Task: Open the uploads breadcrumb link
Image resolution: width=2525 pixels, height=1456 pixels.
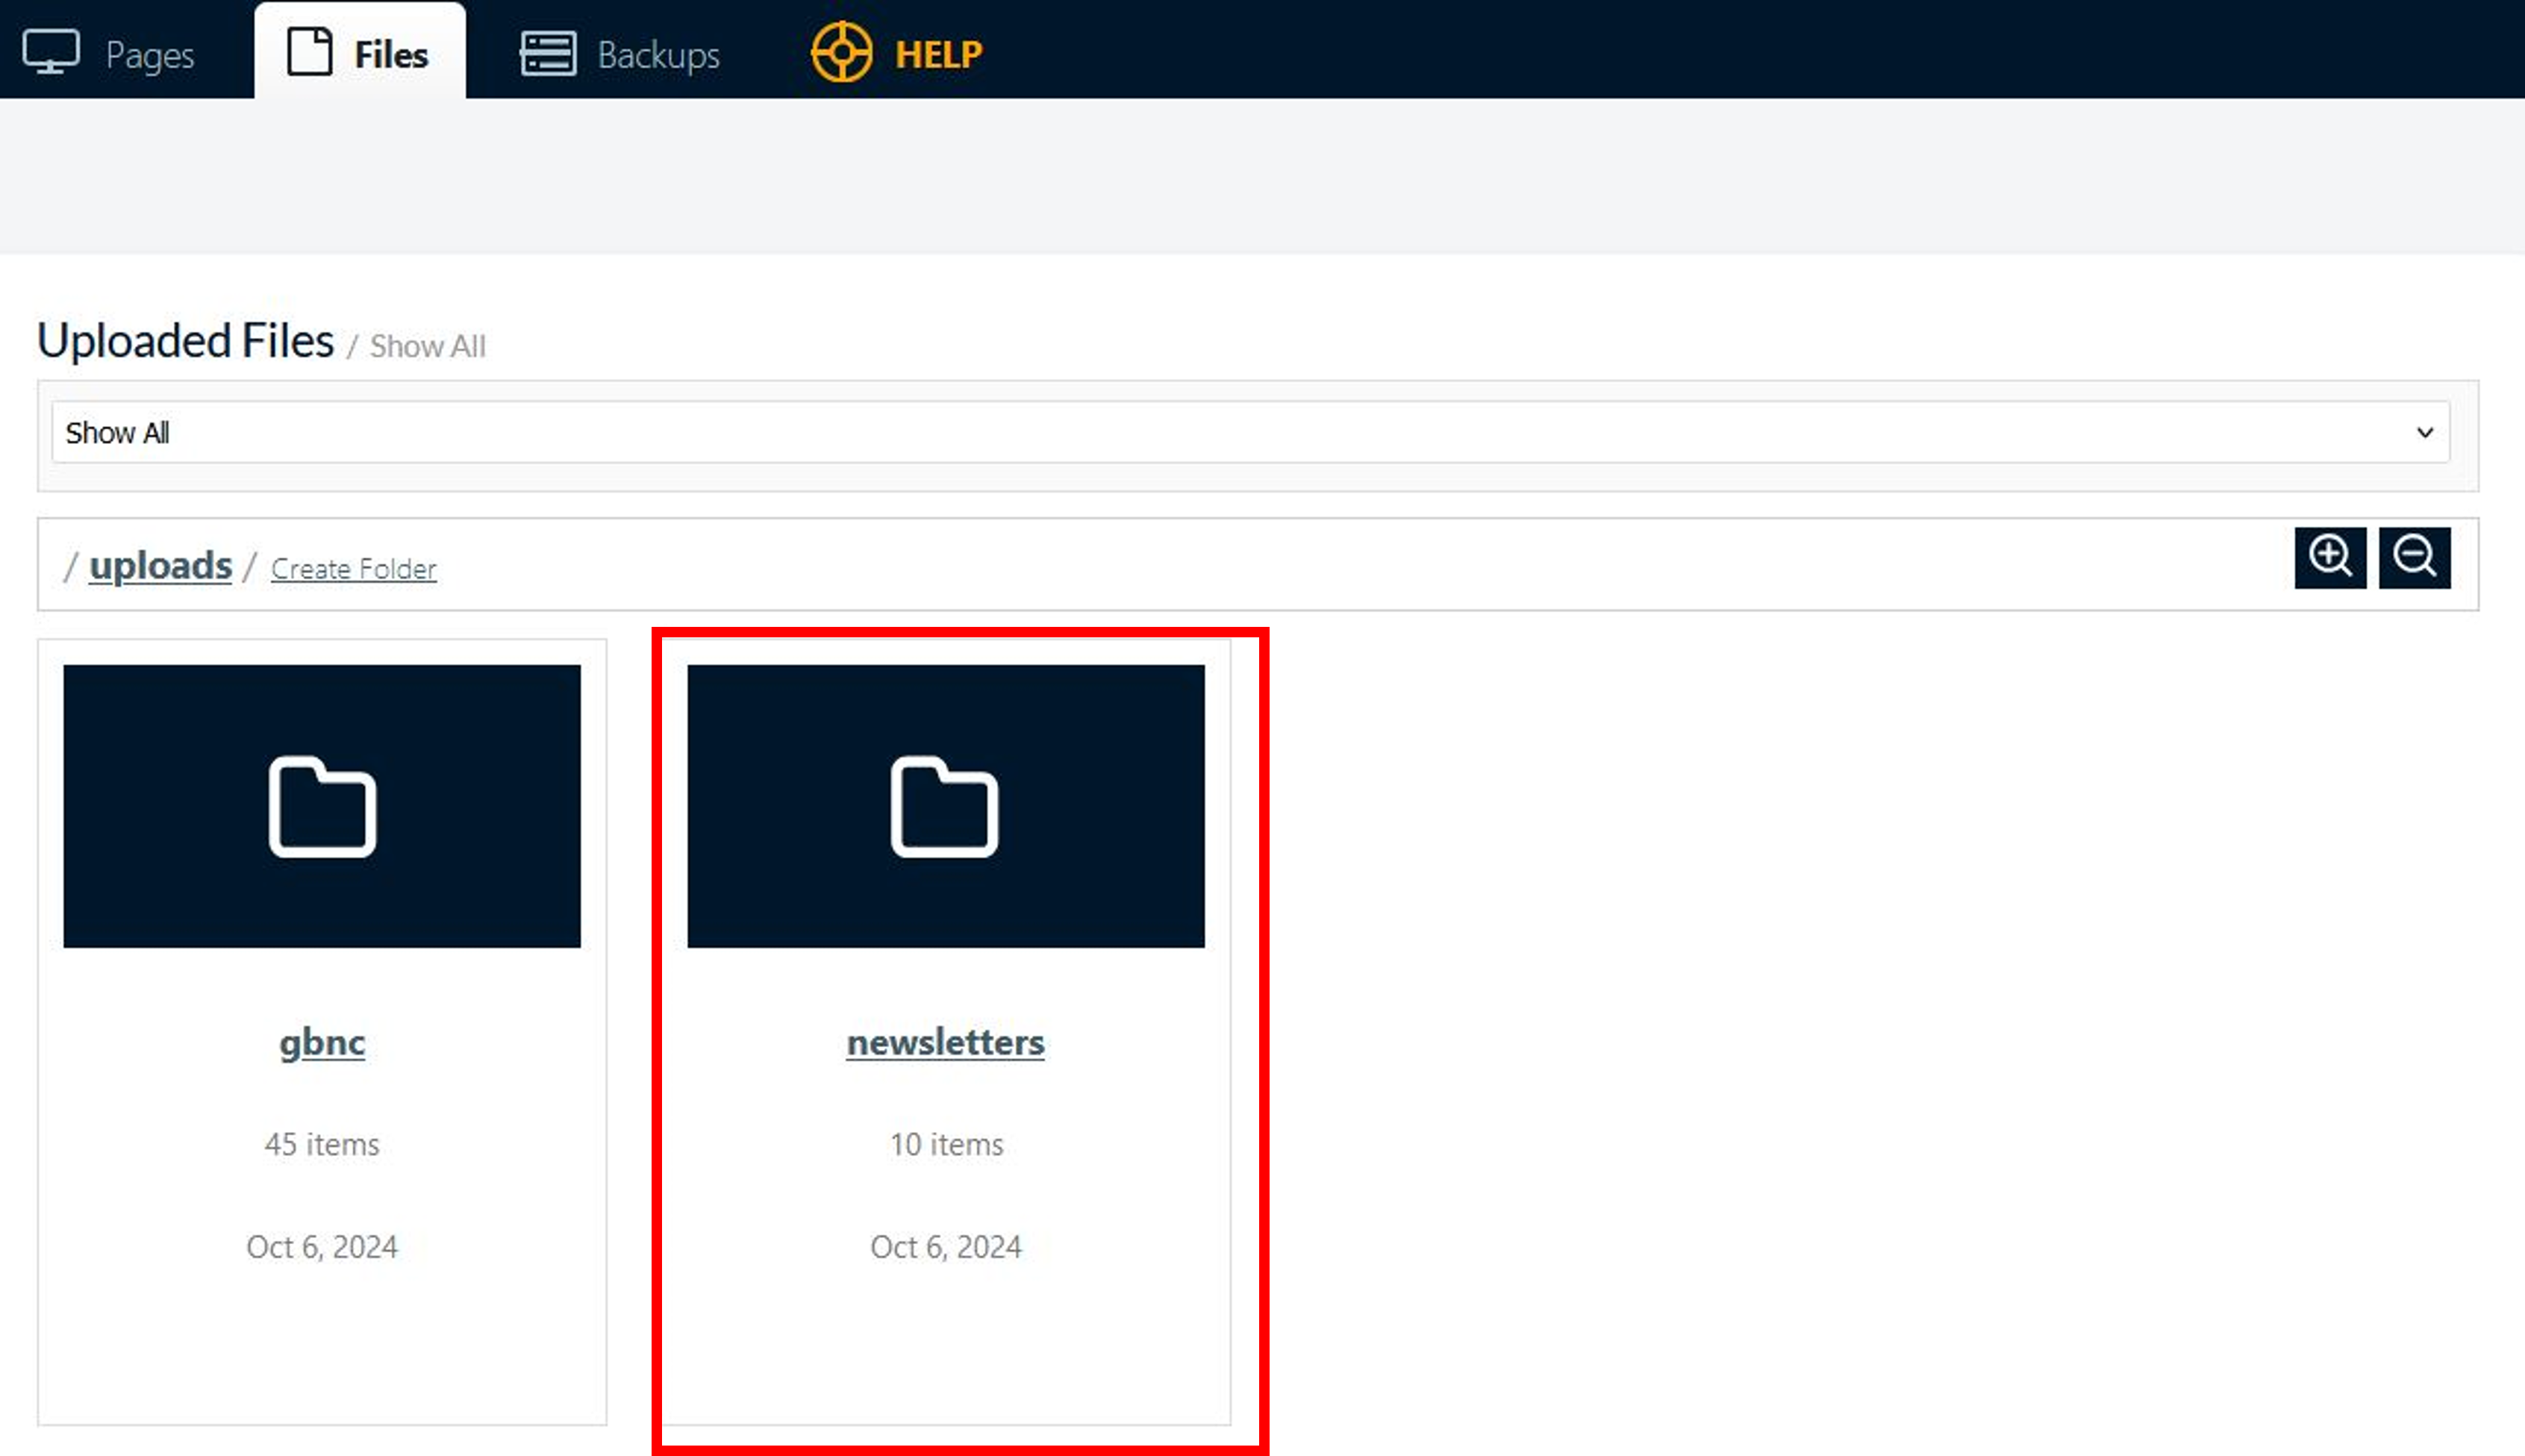Action: tap(161, 565)
